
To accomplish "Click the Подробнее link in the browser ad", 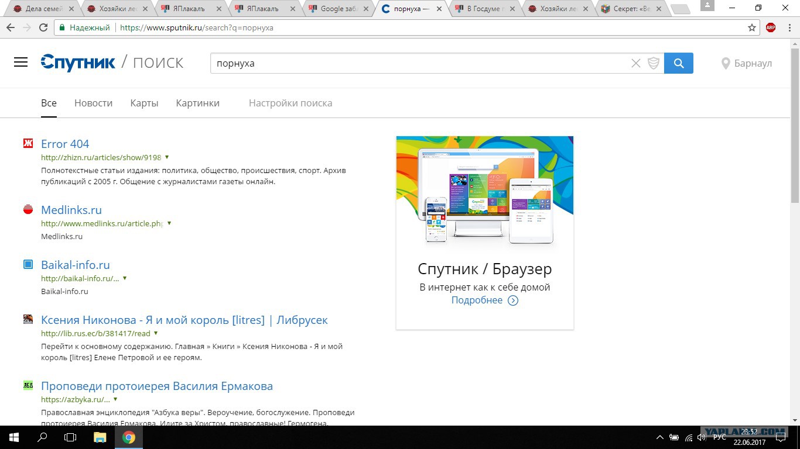I will (484, 300).
